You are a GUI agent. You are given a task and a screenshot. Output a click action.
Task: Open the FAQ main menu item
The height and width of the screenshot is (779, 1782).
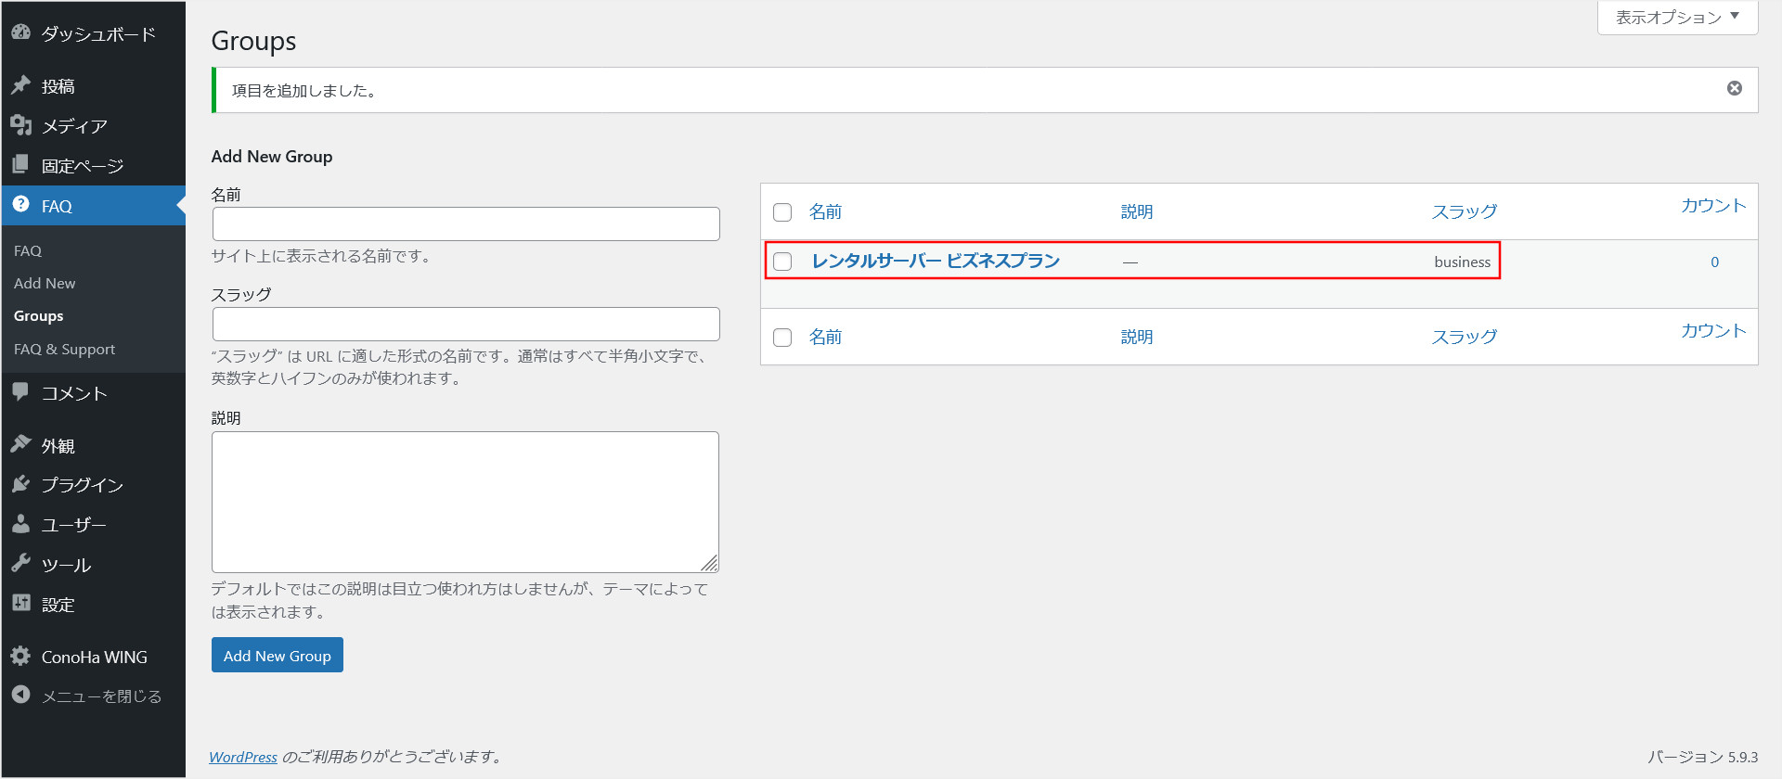pos(93,206)
